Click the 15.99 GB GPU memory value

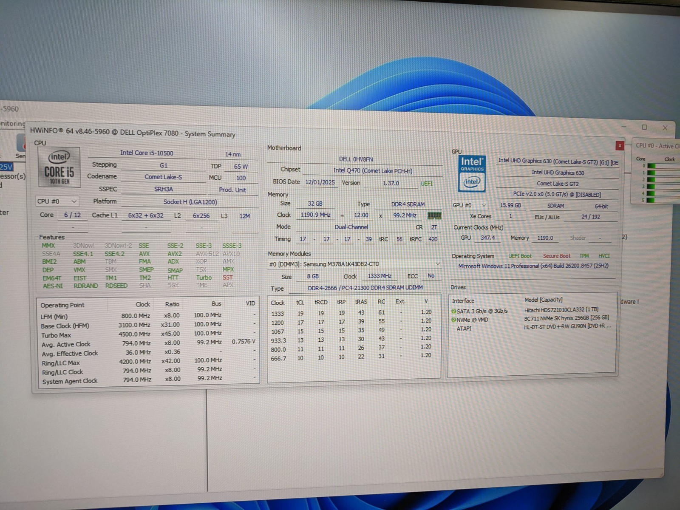510,205
